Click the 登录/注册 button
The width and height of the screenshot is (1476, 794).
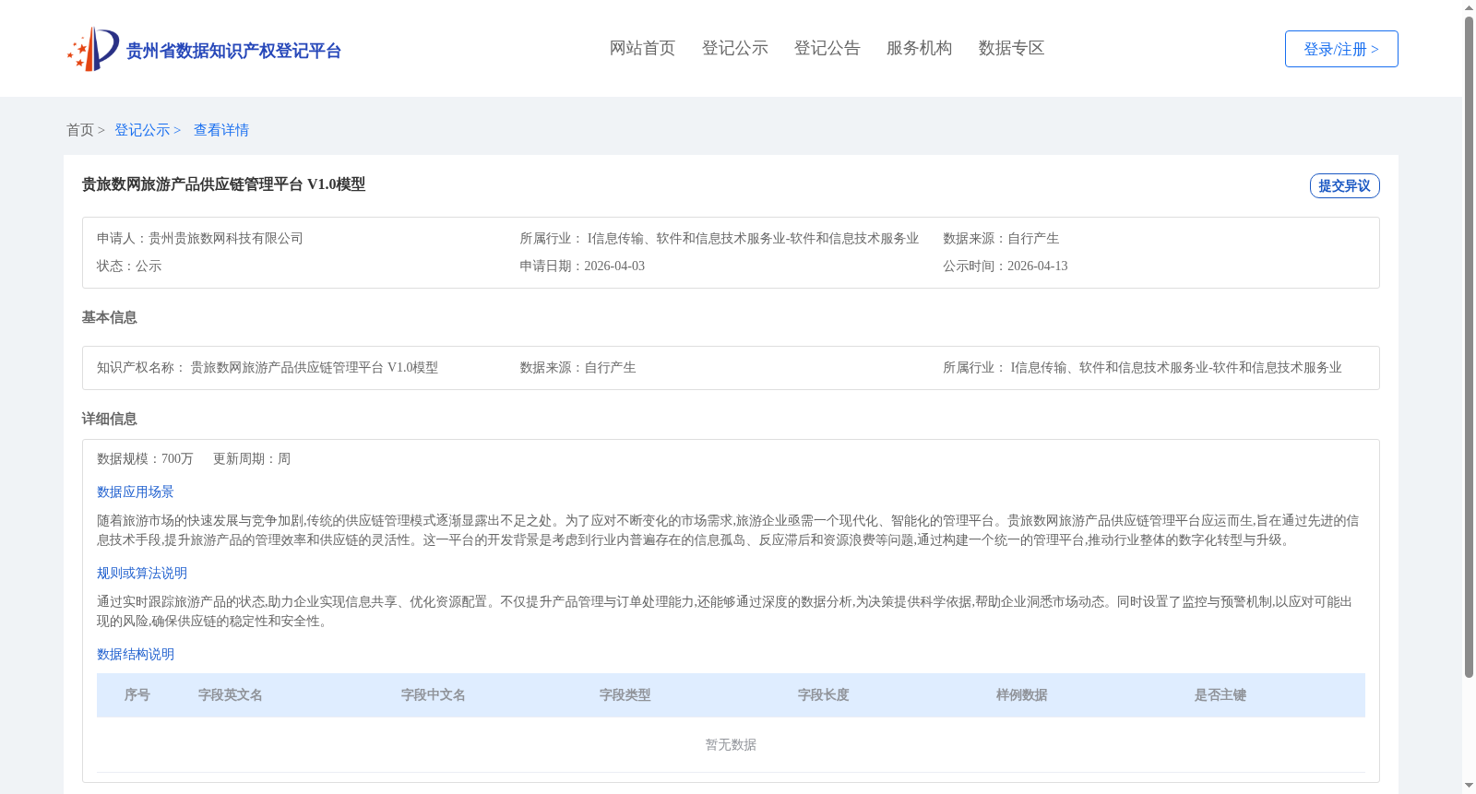[1341, 49]
